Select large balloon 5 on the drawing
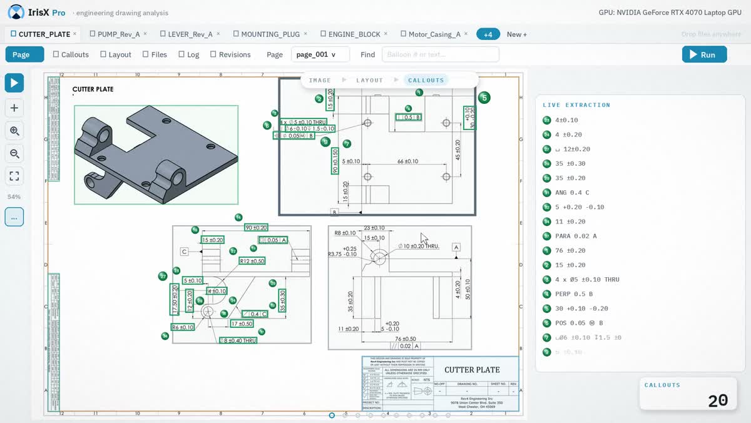 click(x=484, y=98)
